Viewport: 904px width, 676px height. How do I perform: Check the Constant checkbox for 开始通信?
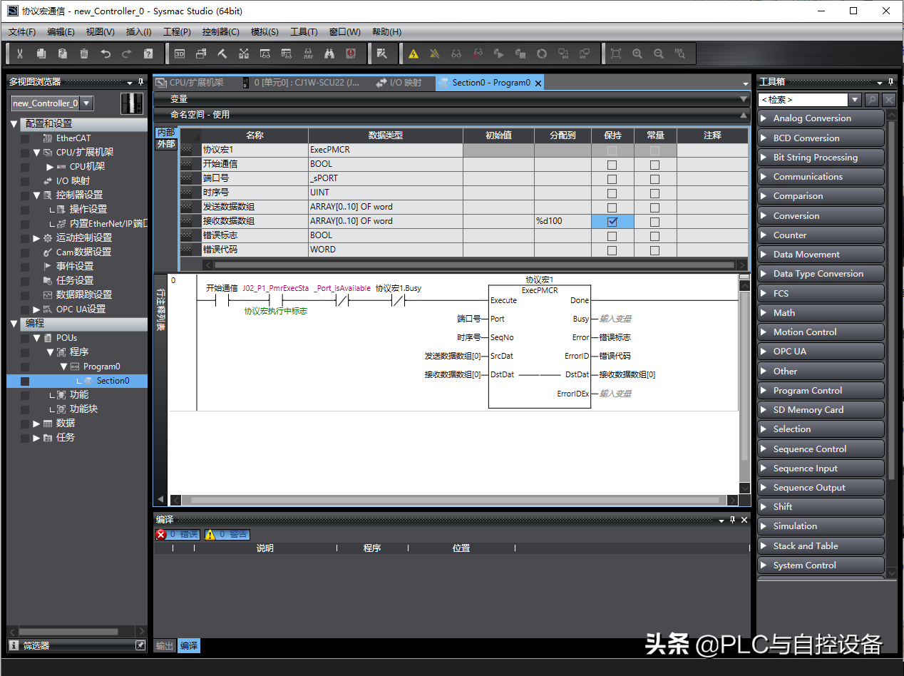tap(654, 164)
